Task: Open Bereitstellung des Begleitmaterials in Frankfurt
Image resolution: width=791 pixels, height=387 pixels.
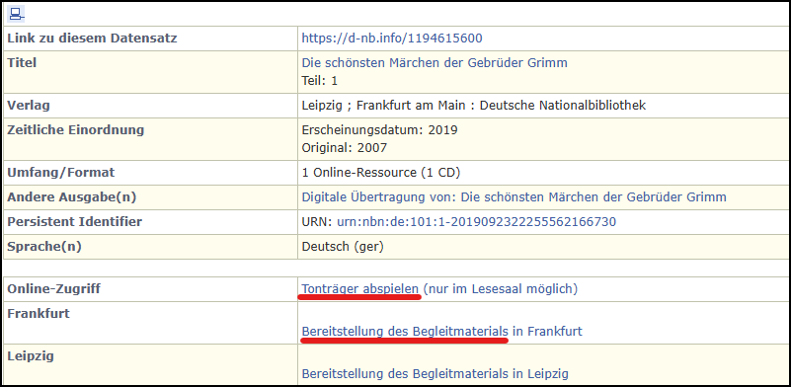Action: click(441, 331)
